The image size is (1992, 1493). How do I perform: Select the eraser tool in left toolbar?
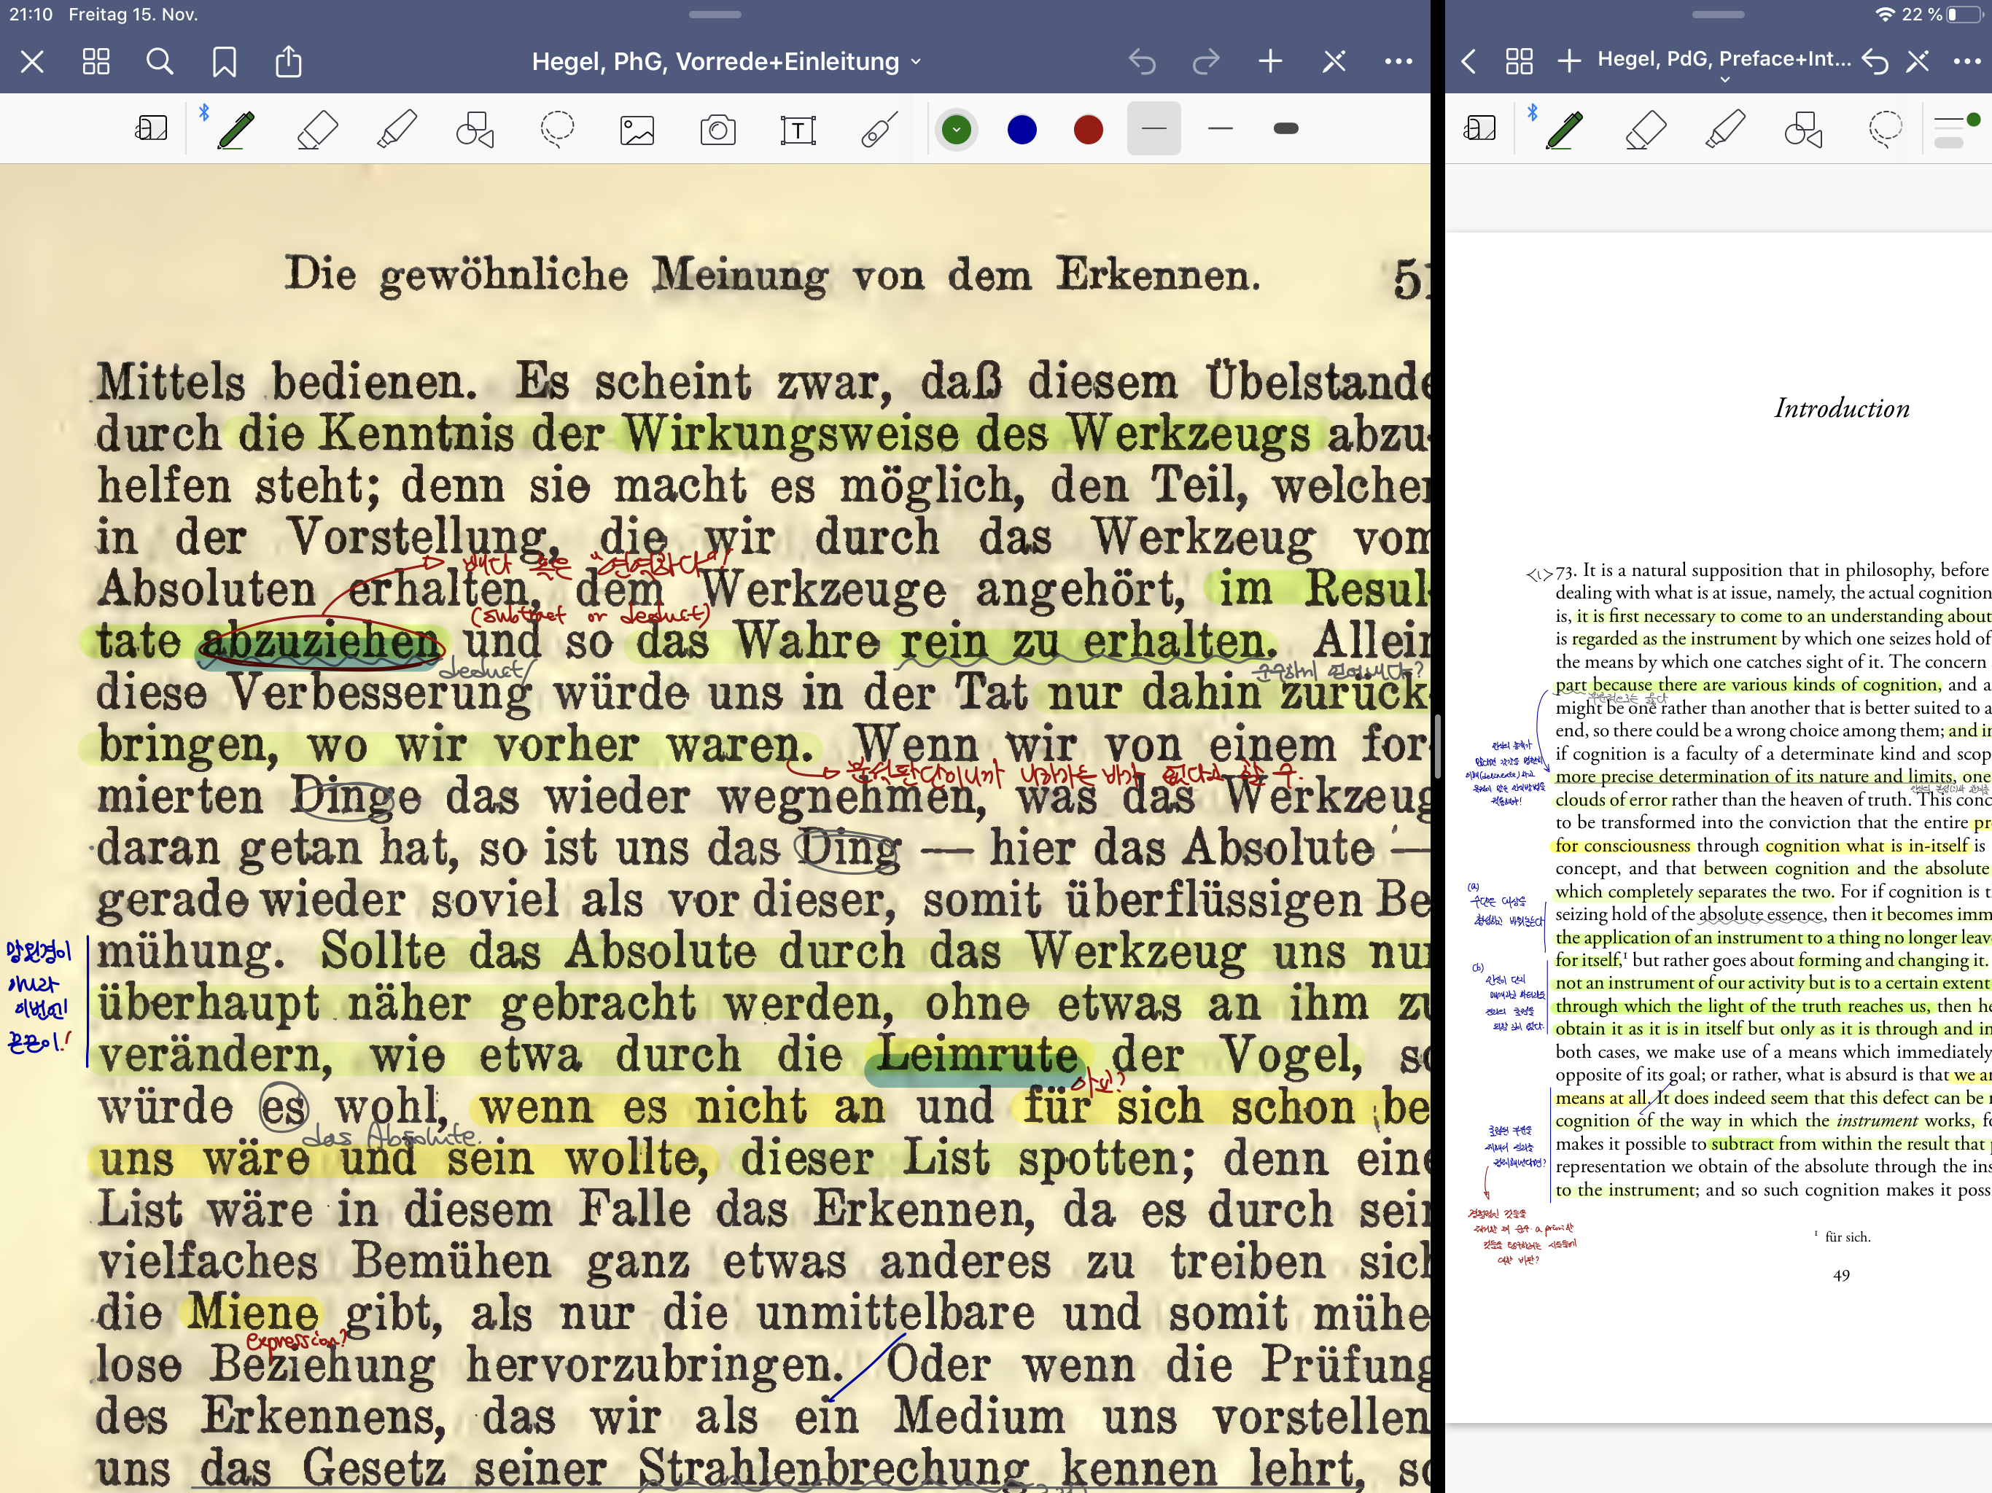[317, 130]
